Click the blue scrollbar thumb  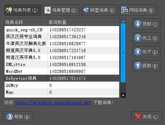tap(123, 53)
